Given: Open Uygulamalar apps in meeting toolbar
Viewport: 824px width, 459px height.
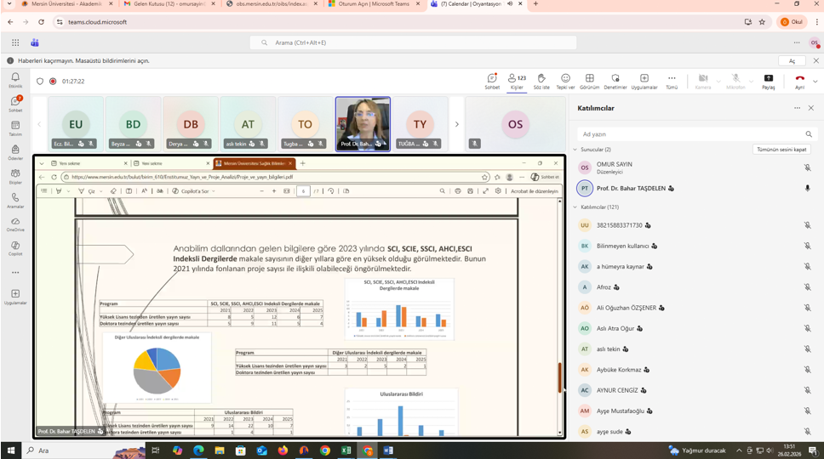Looking at the screenshot, I should tap(644, 80).
